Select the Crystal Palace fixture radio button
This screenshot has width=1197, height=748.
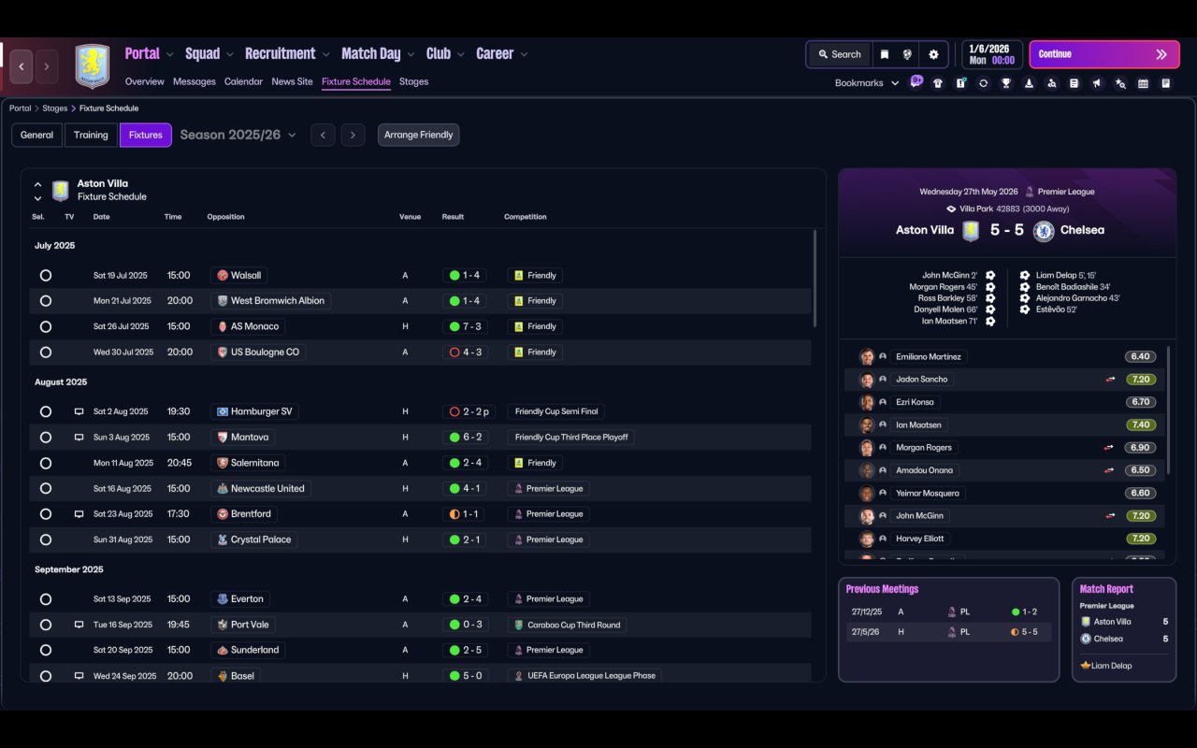pos(46,539)
